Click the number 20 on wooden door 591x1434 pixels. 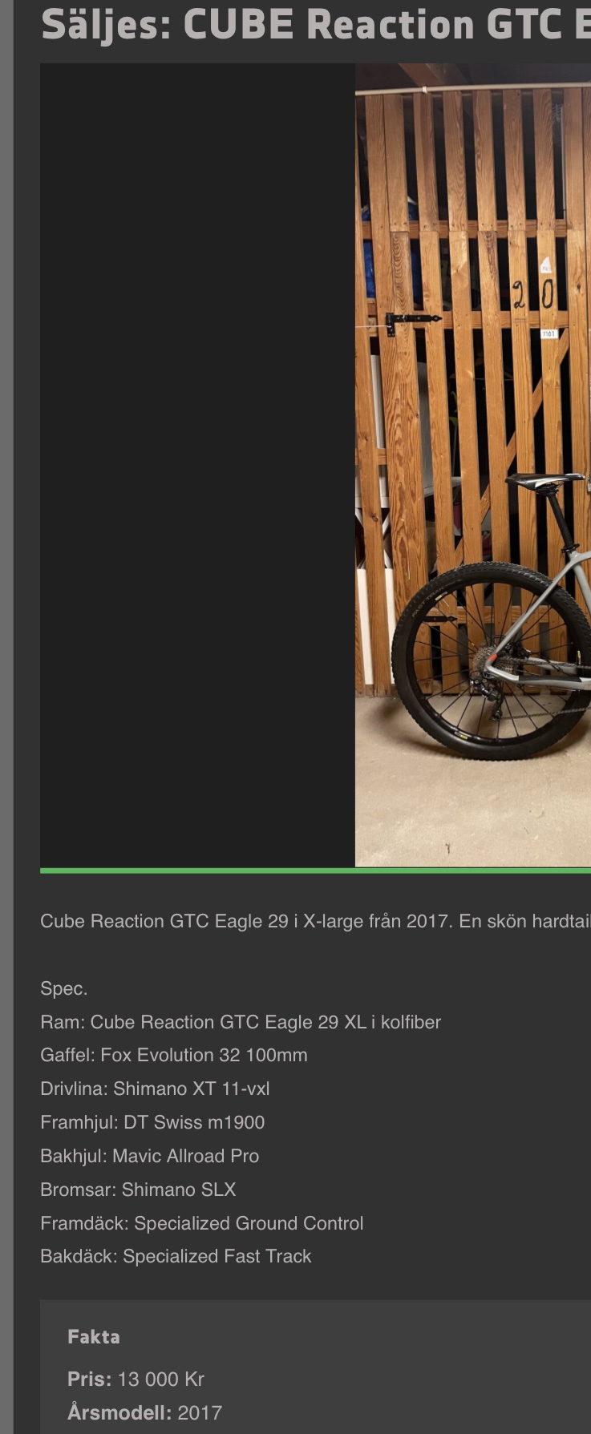[533, 296]
